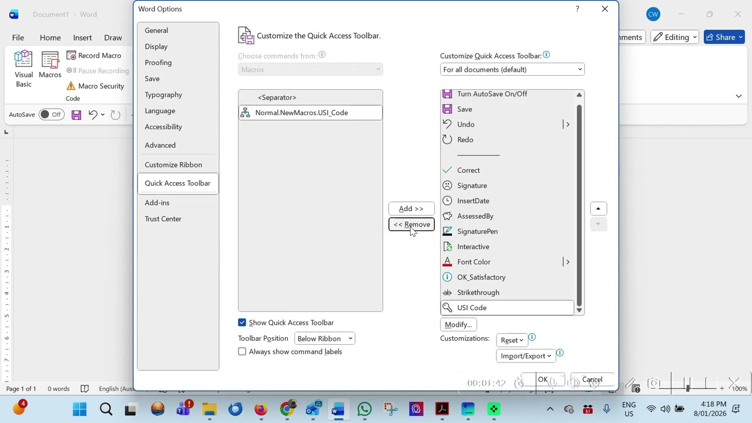Open the Proofing options category
The image size is (752, 423).
[178, 62]
